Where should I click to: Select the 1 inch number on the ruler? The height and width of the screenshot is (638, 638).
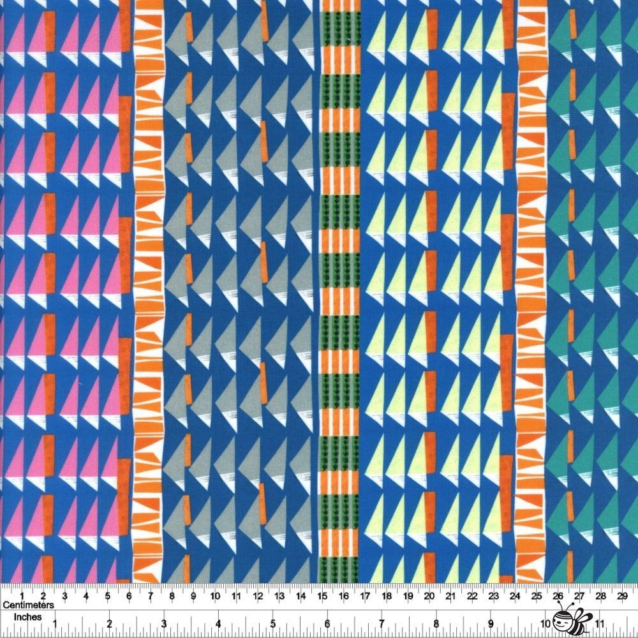[56, 622]
